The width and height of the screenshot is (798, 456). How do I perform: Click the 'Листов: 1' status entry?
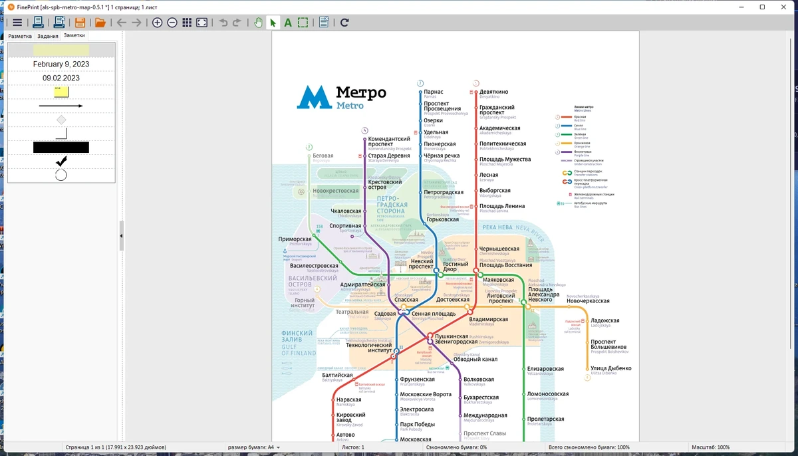tap(352, 447)
